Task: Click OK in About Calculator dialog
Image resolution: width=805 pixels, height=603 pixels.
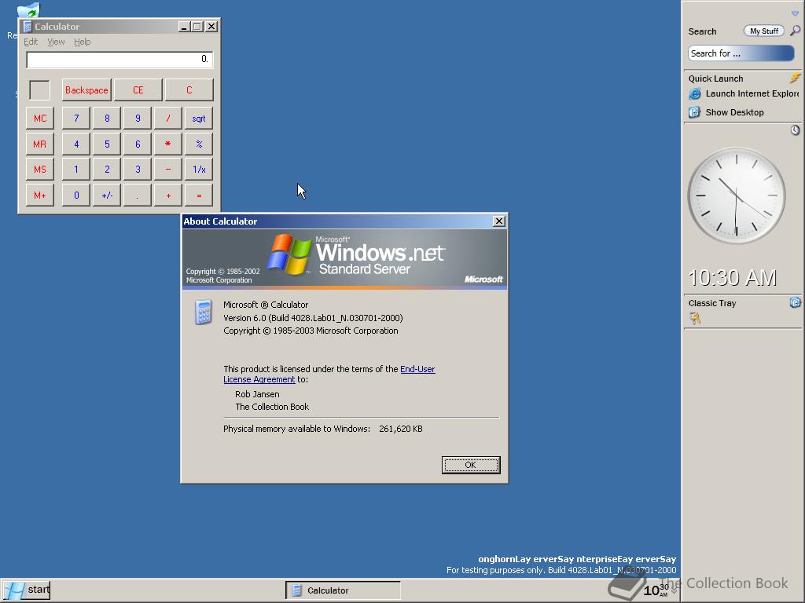Action: click(x=471, y=465)
